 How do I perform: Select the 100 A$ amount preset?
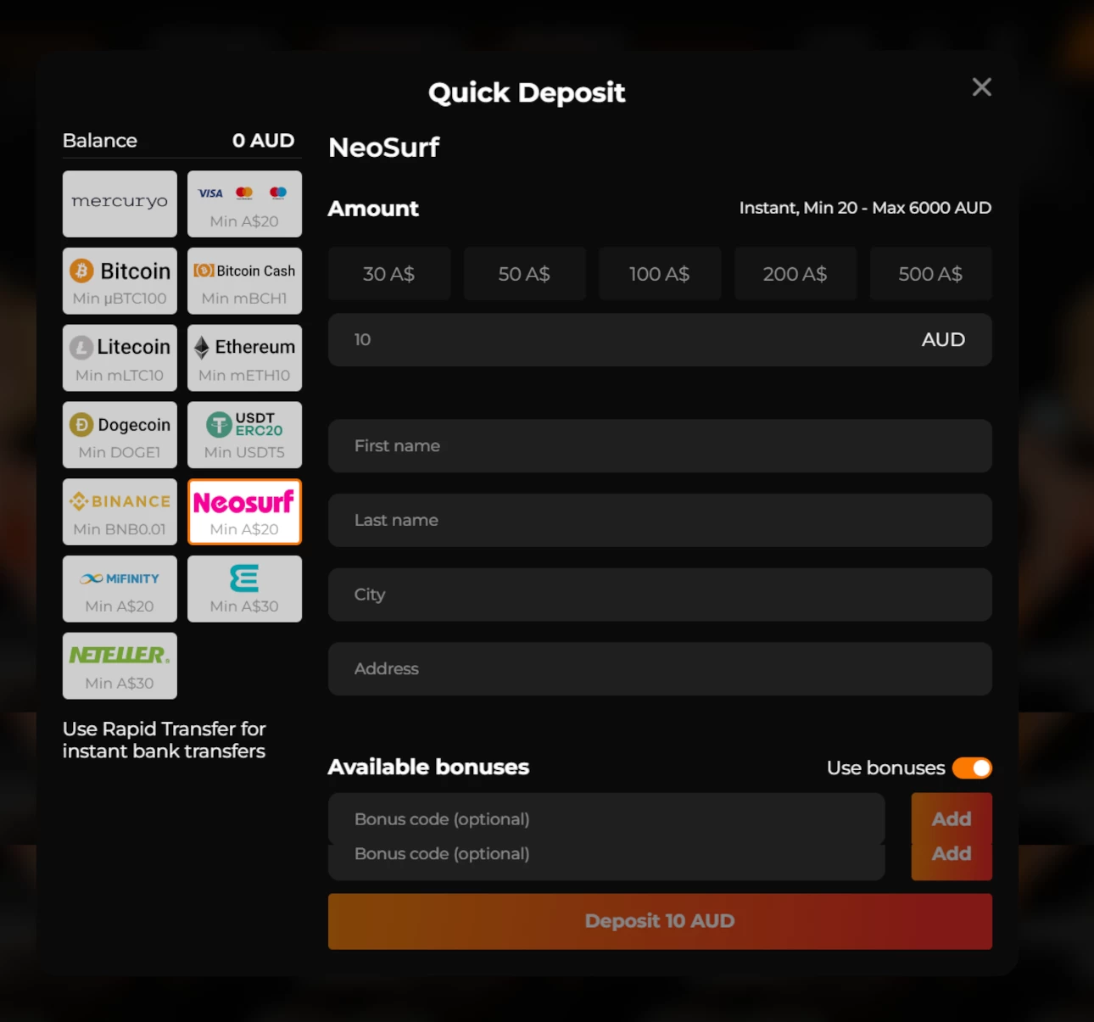point(660,274)
